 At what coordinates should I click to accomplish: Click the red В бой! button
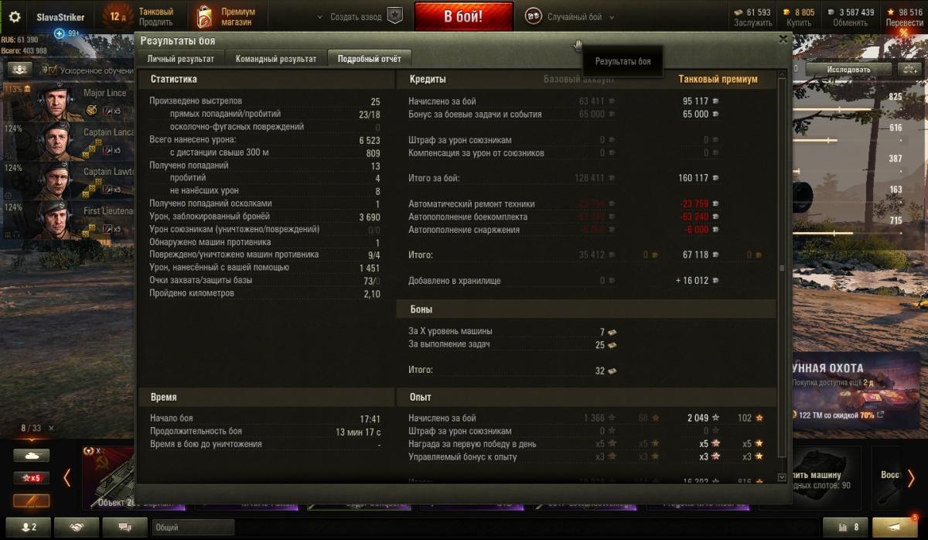(x=464, y=16)
